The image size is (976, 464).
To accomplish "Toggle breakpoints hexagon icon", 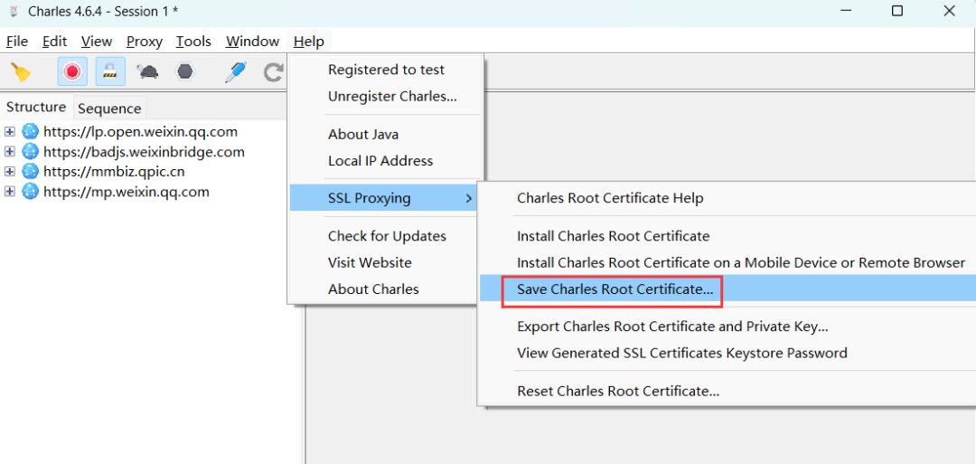I will tap(185, 71).
